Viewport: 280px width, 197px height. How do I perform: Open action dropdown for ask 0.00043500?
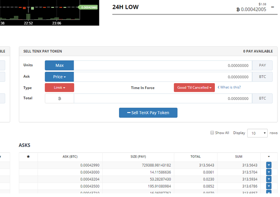point(269,186)
